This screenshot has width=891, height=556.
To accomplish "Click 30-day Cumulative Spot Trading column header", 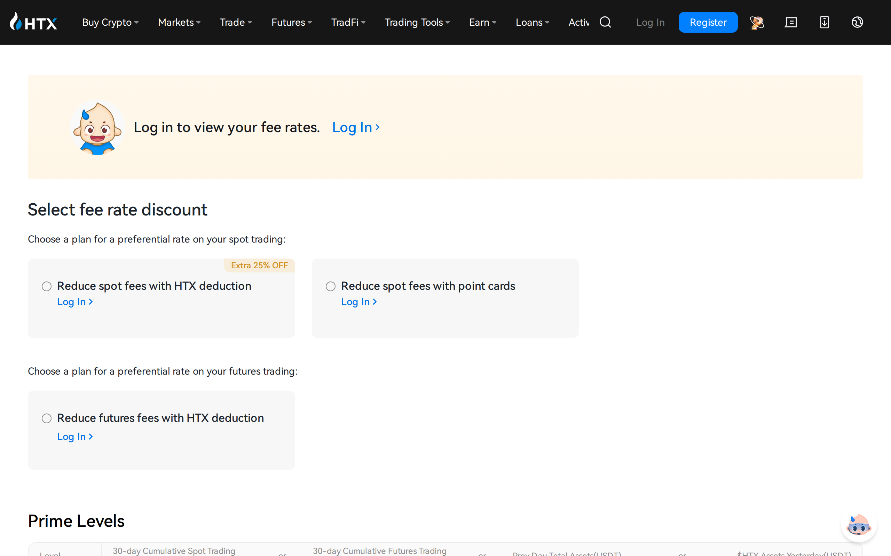I will click(x=174, y=551).
